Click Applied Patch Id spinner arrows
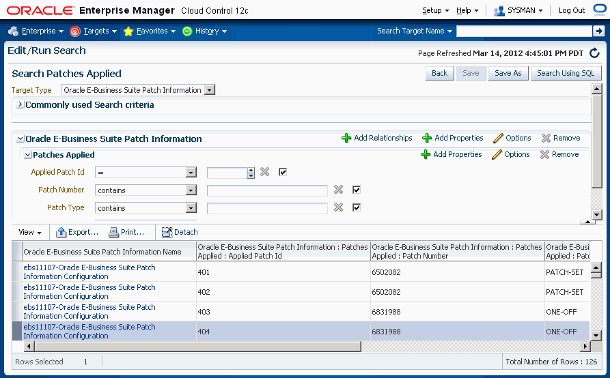The image size is (610, 378). [x=251, y=173]
